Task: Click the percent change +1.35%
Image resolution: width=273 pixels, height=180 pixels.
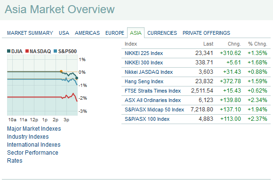Action: pyautogui.click(x=257, y=53)
